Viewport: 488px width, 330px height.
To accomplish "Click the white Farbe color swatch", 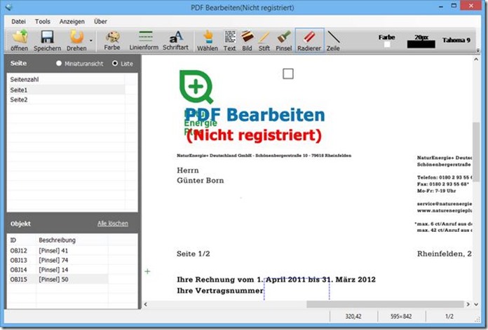I will click(x=386, y=45).
